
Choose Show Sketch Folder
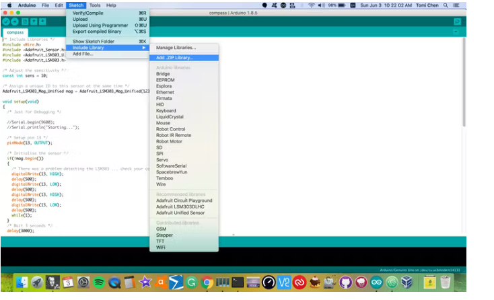click(108, 42)
